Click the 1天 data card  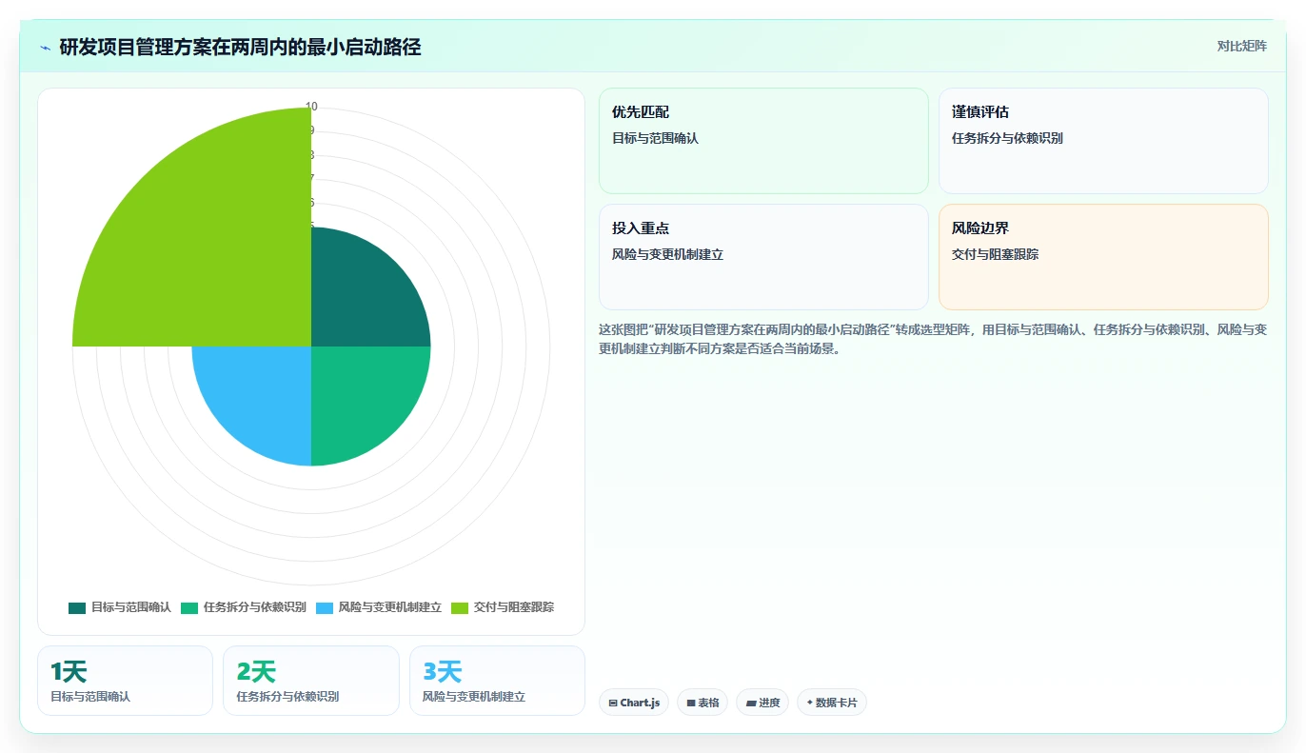[x=125, y=681]
